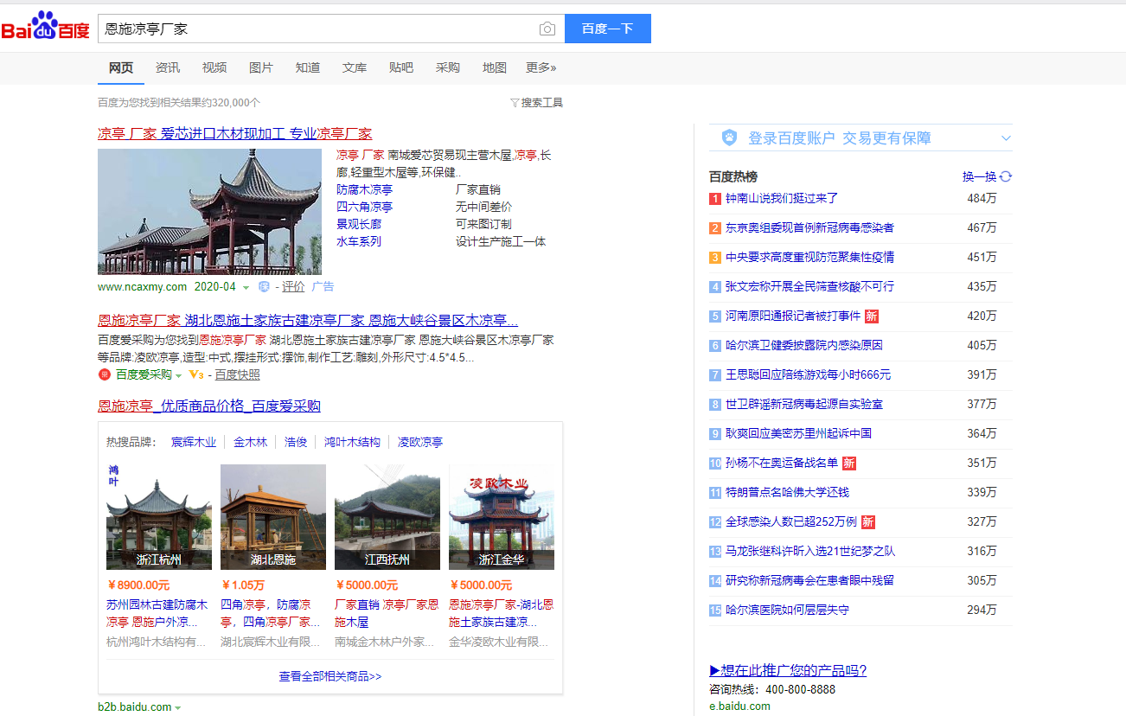Click the refresh icon beside 换一换

1006,176
